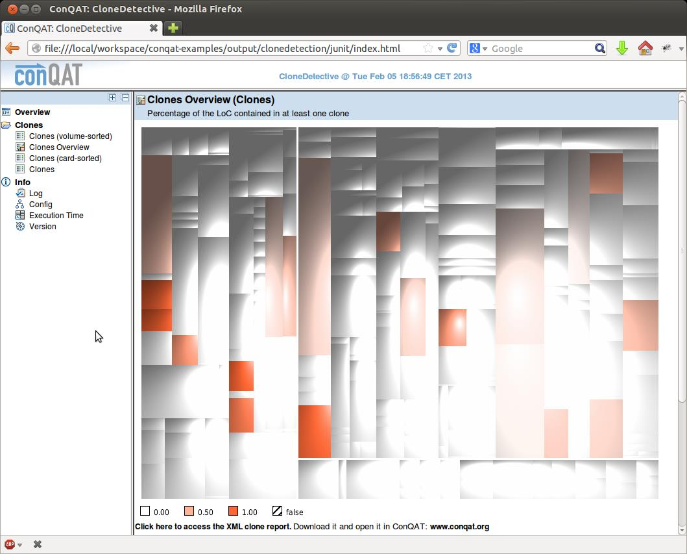Click the vertical scrollbar of the page
Image resolution: width=687 pixels, height=554 pixels.
click(682, 250)
